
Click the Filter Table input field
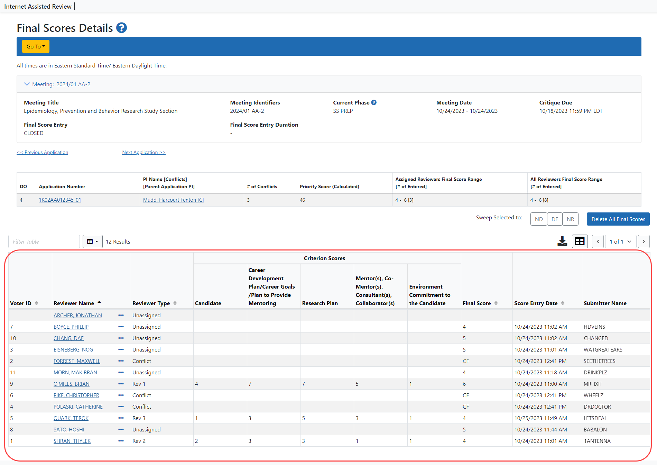tap(44, 241)
